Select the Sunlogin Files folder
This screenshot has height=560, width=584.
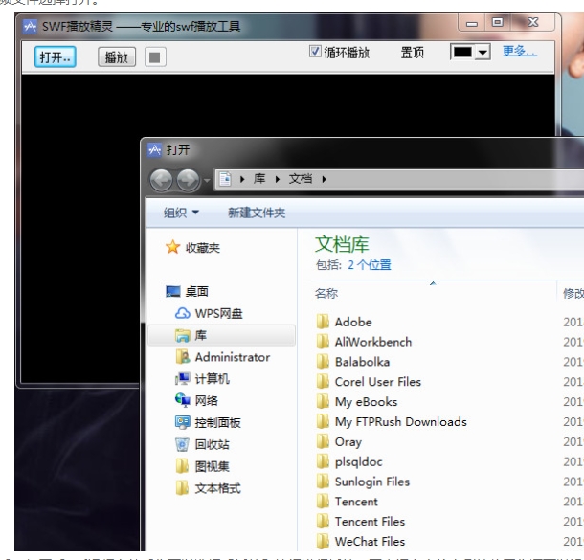coord(372,482)
